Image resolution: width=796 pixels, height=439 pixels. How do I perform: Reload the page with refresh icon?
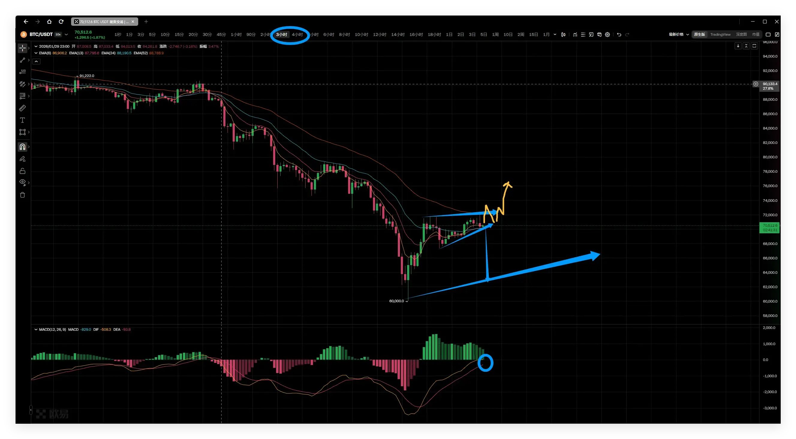click(x=61, y=22)
